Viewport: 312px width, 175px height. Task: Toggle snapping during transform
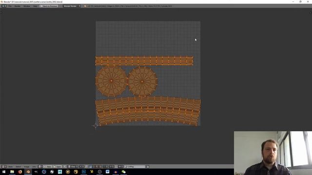pos(117,167)
